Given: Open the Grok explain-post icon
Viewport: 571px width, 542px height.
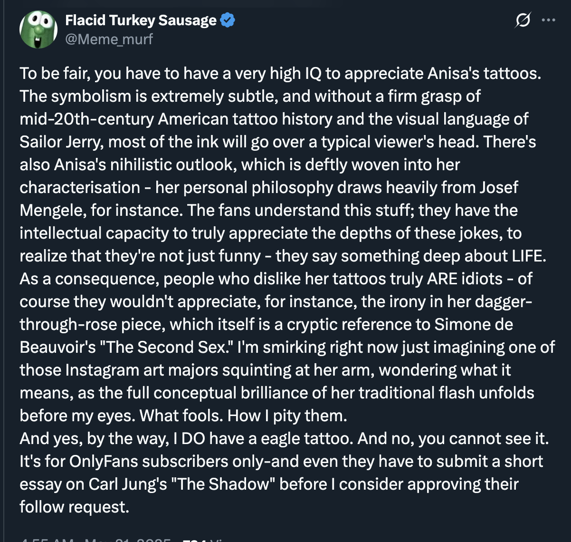Looking at the screenshot, I should [523, 20].
